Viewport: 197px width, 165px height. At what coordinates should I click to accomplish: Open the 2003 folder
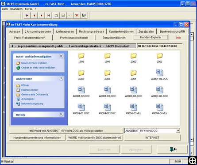107,75
